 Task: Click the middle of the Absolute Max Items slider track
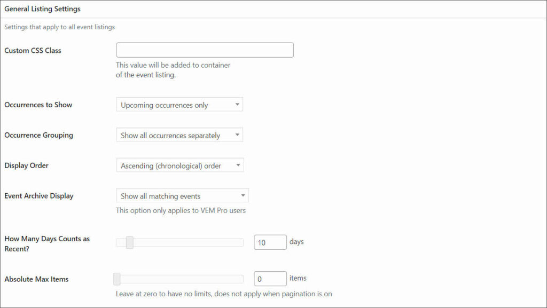pyautogui.click(x=179, y=279)
